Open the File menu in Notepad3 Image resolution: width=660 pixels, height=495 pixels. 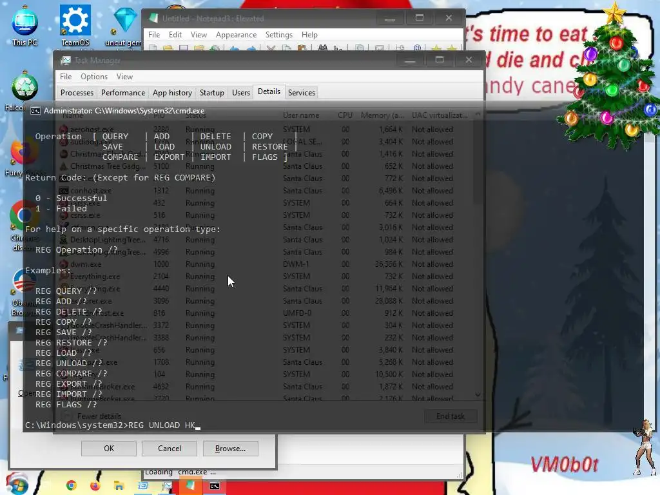coord(154,35)
